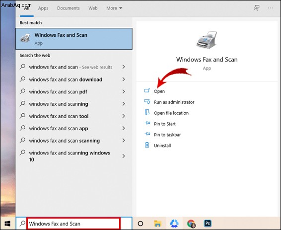Expand the More filter dropdown
Image resolution: width=281 pixels, height=230 pixels.
point(114,8)
